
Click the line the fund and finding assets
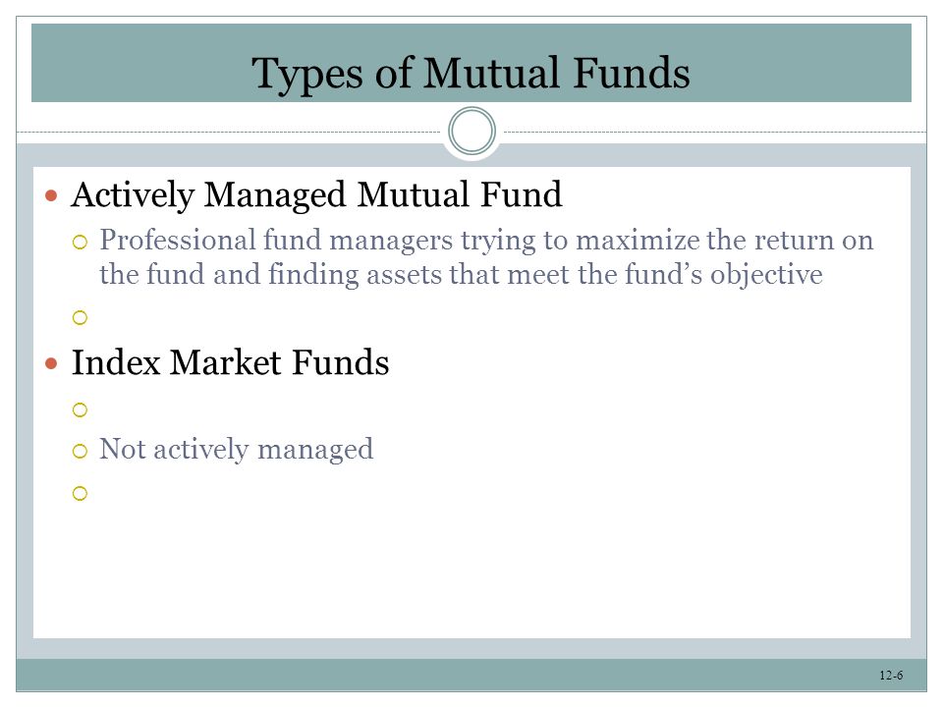tap(461, 275)
